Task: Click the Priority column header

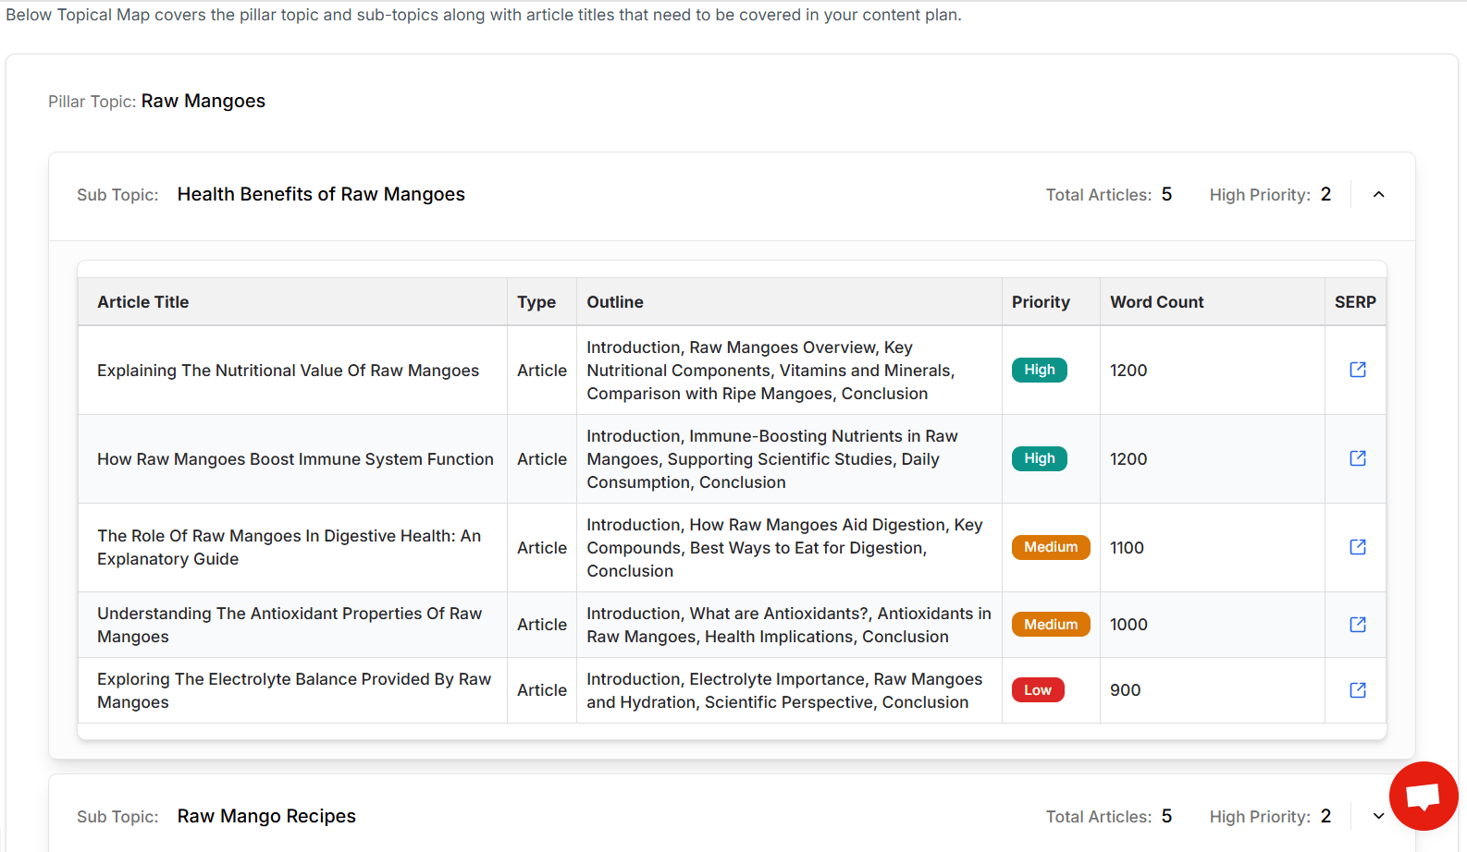Action: click(1041, 302)
